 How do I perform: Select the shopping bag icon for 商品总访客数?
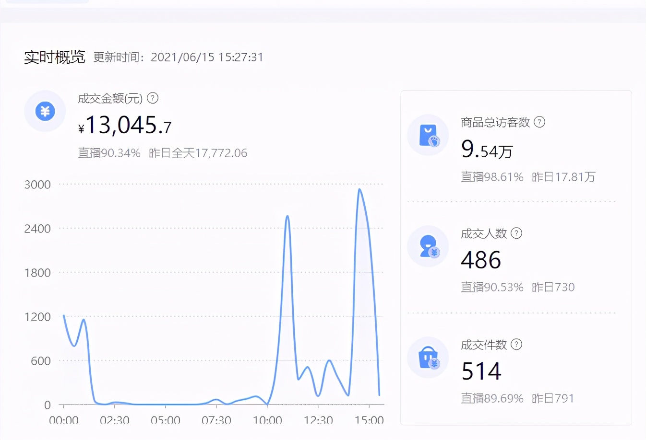[428, 135]
